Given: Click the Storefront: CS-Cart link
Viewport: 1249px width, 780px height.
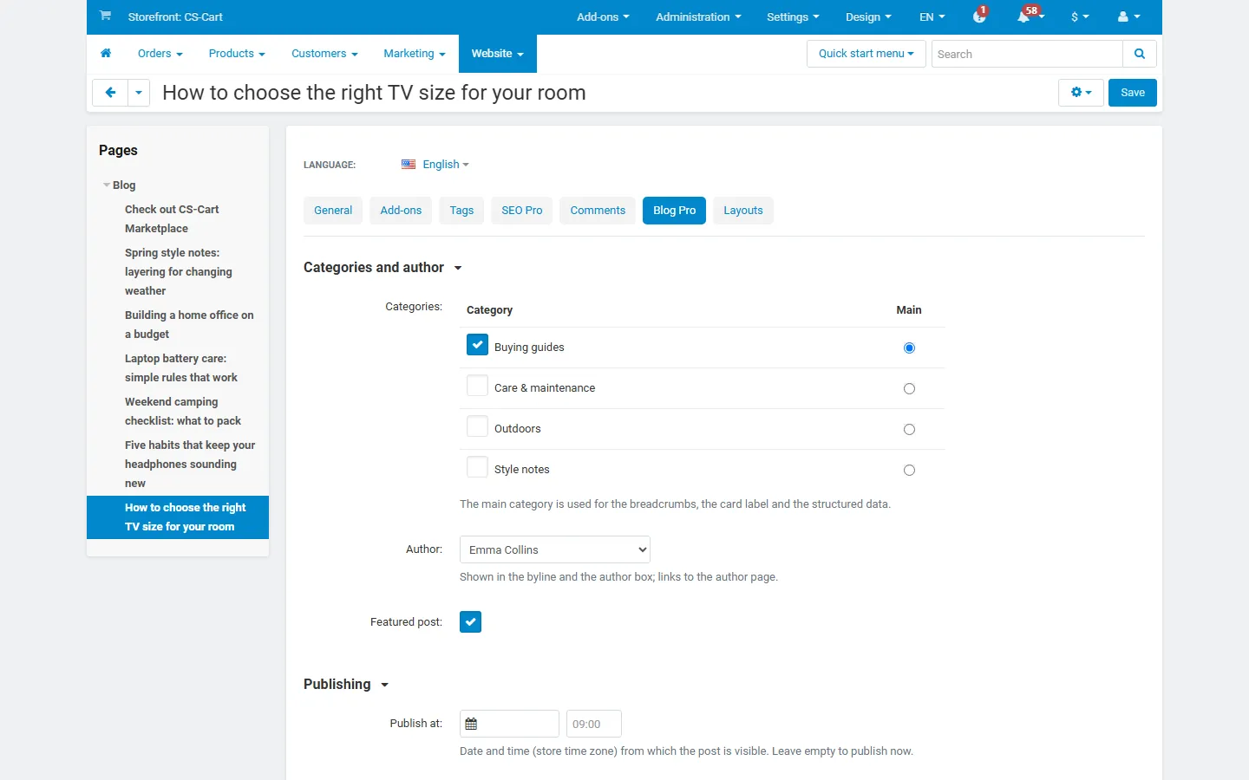Looking at the screenshot, I should 175,16.
